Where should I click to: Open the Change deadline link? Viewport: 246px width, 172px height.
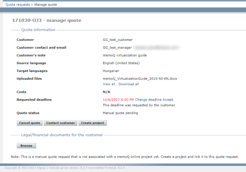pyautogui.click(x=148, y=100)
